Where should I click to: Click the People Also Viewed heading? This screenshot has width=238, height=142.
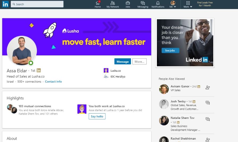click(x=172, y=79)
